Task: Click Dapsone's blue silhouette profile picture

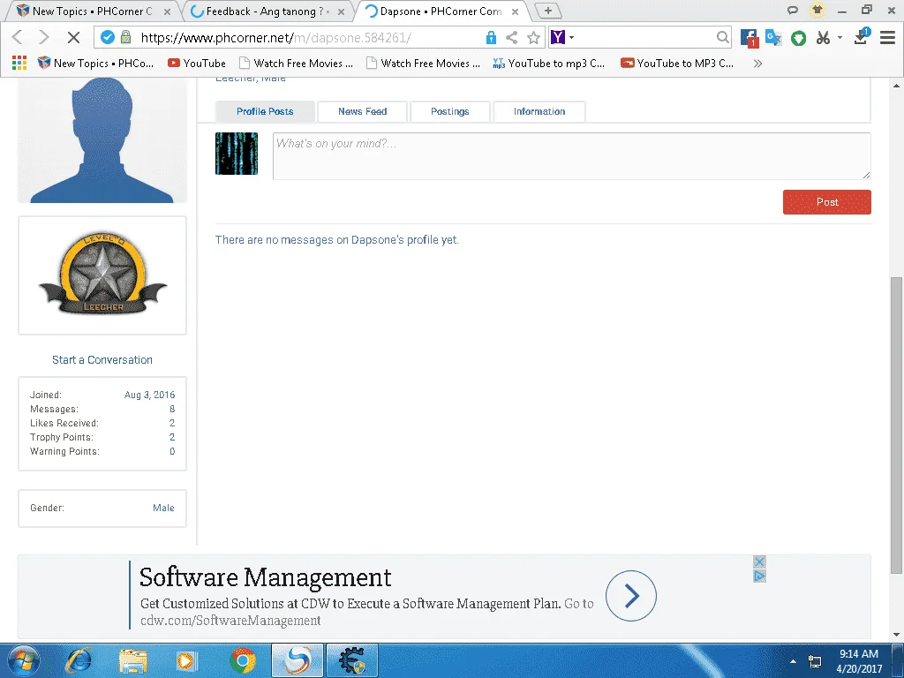Action: 102,140
